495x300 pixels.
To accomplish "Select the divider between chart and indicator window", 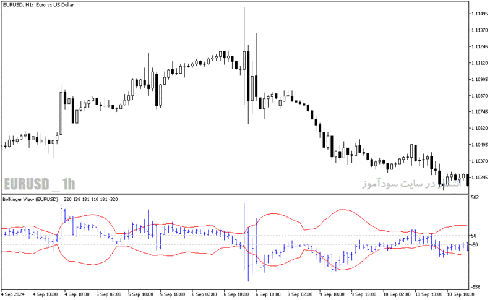I will click(x=235, y=194).
